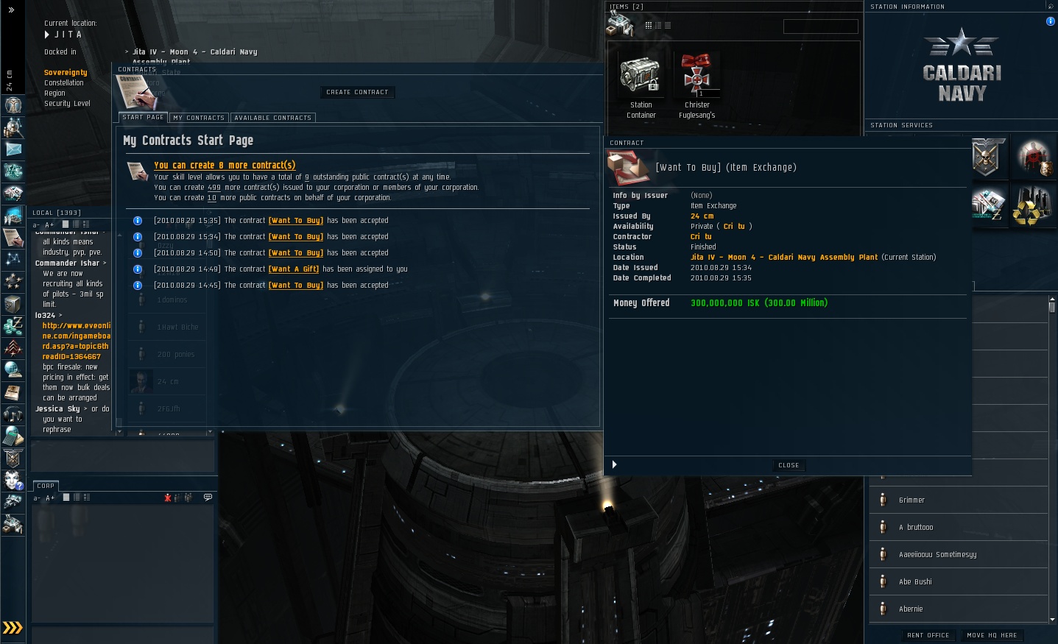Image resolution: width=1058 pixels, height=644 pixels.
Task: Click the Create Contract button
Action: [358, 92]
